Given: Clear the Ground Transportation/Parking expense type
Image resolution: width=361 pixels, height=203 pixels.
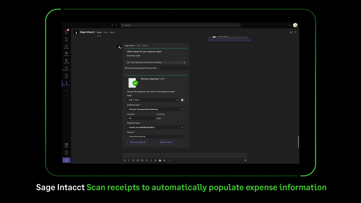Looking at the screenshot, I should [x=182, y=109].
